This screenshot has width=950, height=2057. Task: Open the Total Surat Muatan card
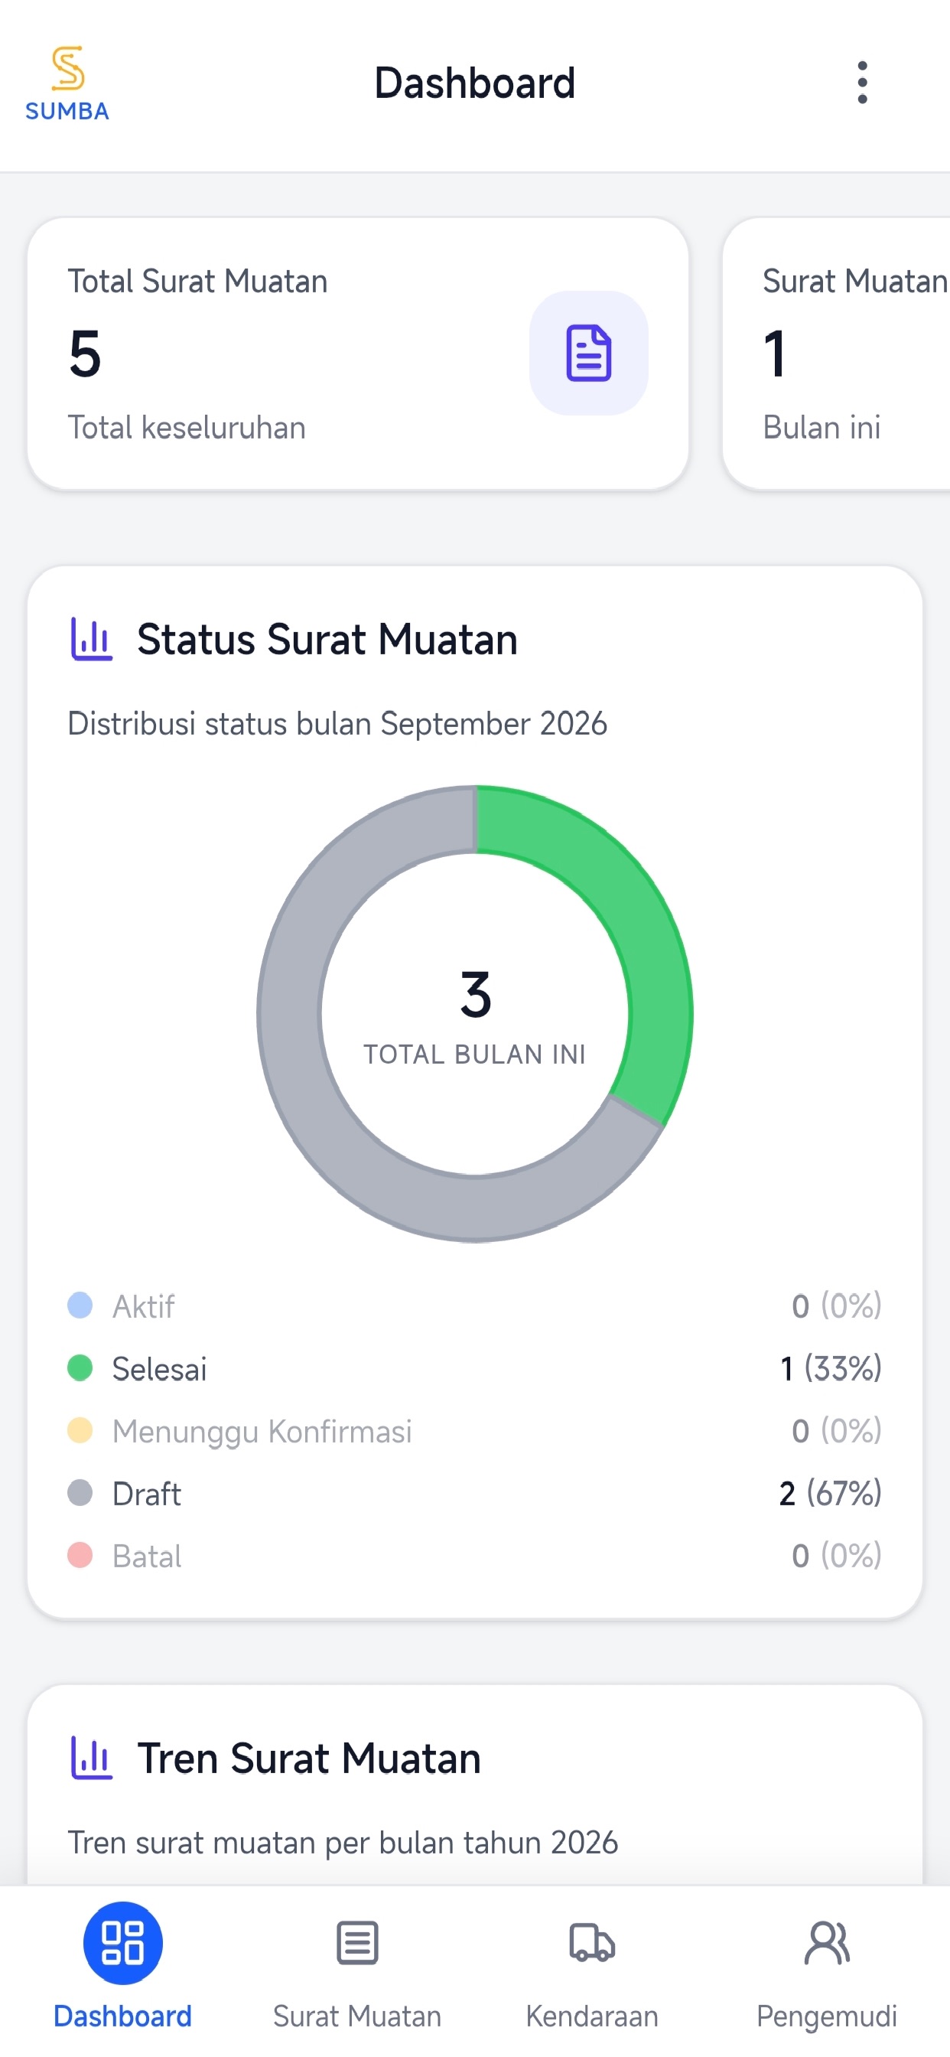pos(358,354)
